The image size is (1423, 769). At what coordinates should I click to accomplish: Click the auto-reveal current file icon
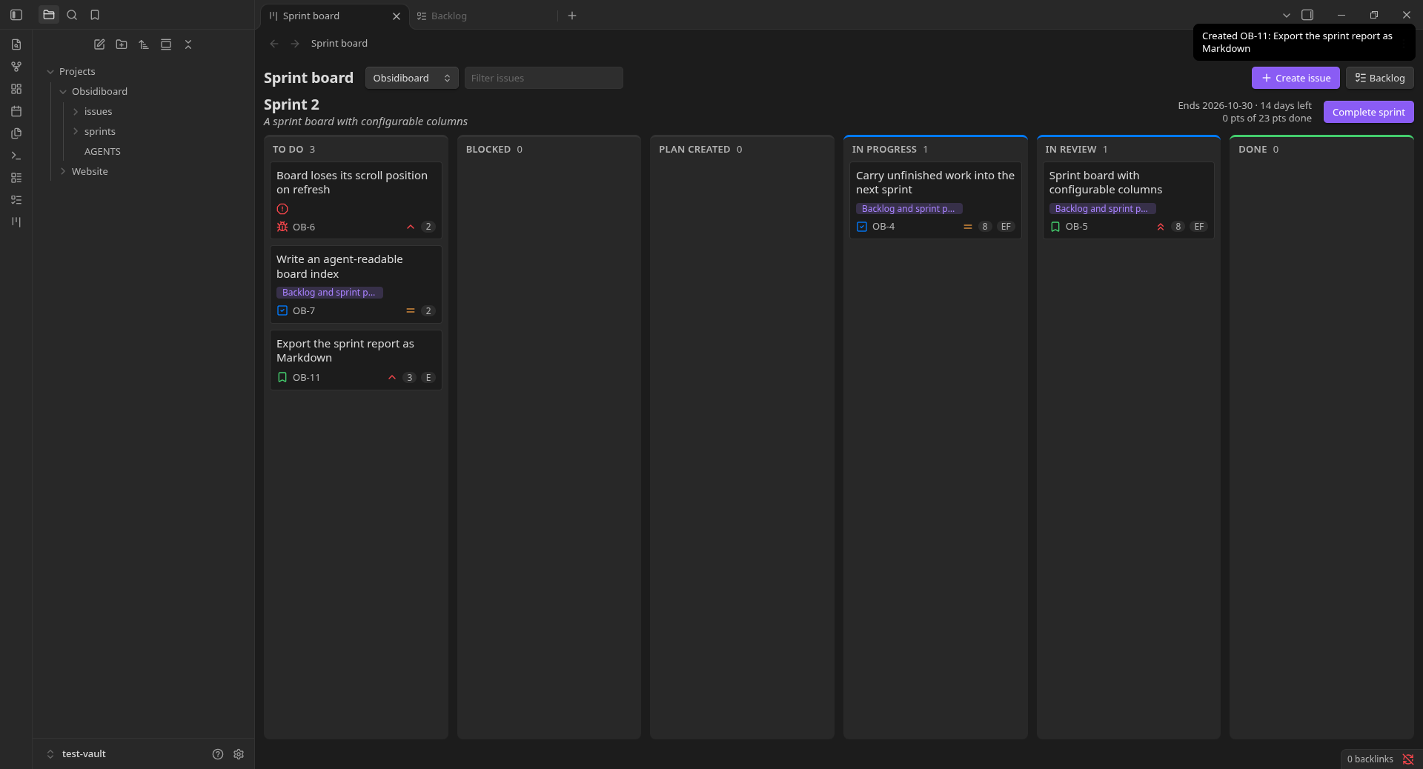166,44
